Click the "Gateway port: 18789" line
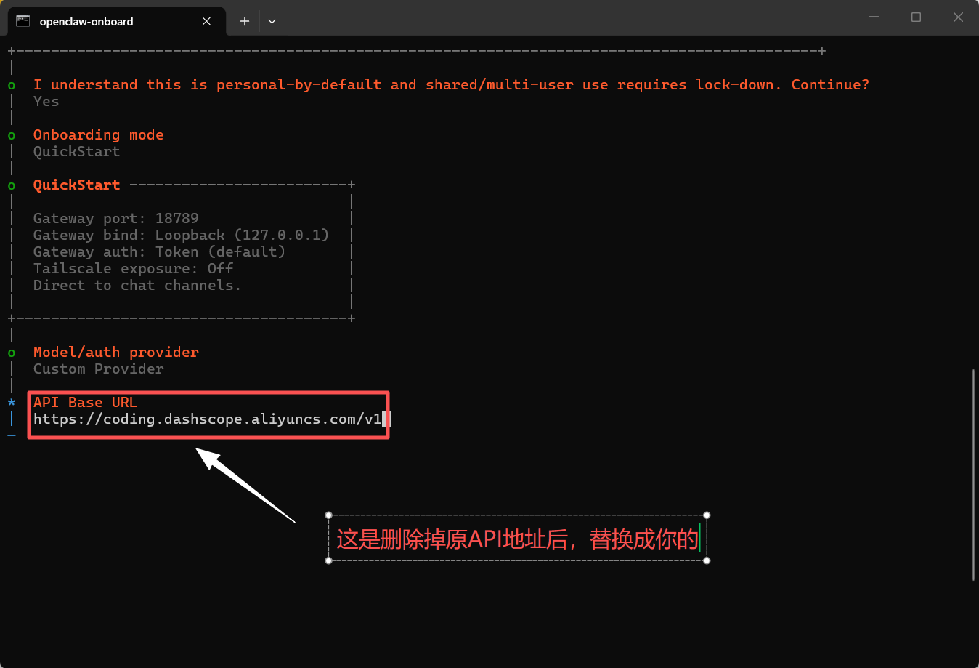Screen dimensions: 979x668 [115, 219]
